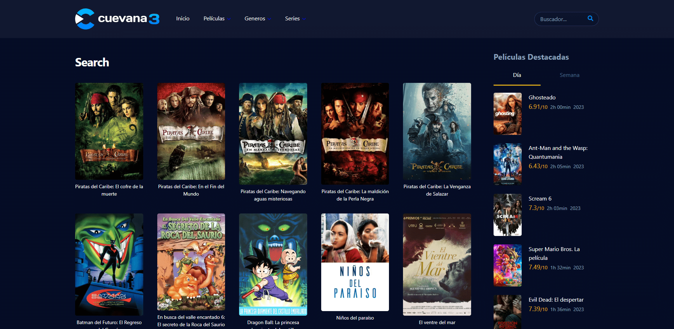
Task: Open El ventre del mar poster
Action: 437,264
